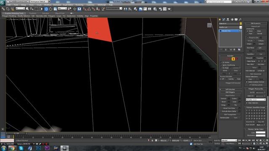Click the Select and Link chain icon

coord(3,9)
